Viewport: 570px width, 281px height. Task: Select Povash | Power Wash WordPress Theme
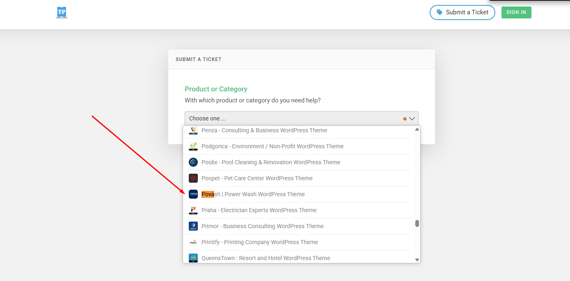[x=298, y=194]
